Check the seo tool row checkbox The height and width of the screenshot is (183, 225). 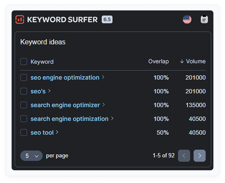(24, 132)
